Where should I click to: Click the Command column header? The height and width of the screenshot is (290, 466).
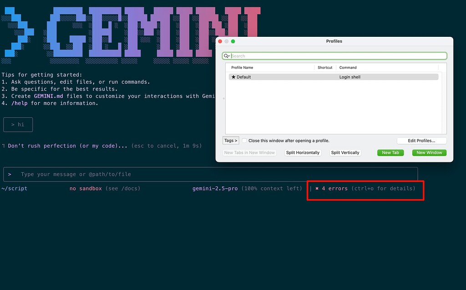pos(348,68)
